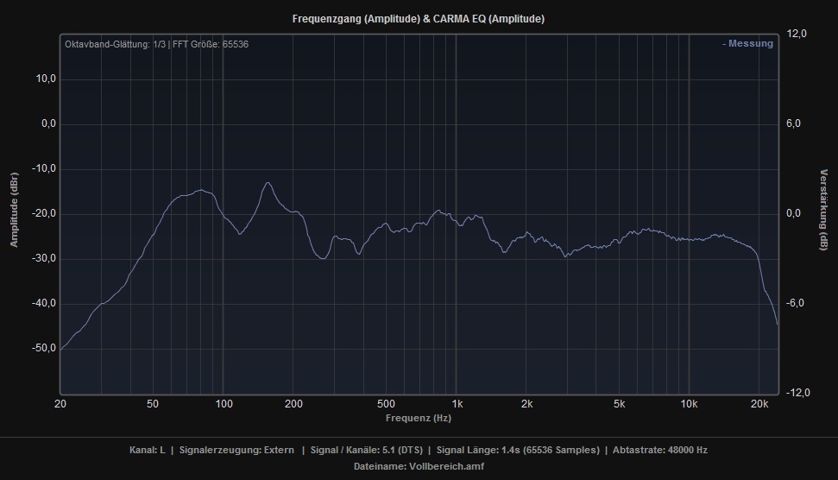Click the Amplitude (dBr) axis title
The image size is (838, 480).
point(14,210)
